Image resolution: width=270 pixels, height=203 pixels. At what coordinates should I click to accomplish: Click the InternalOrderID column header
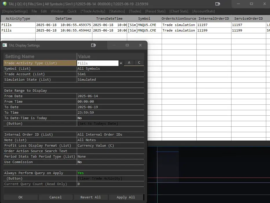click(214, 19)
